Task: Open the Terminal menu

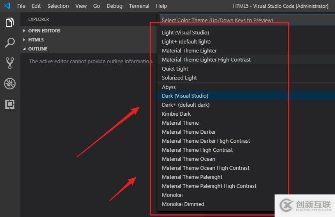Action: coord(139,6)
